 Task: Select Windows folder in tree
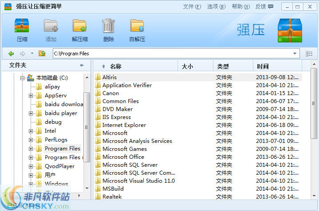(56, 184)
